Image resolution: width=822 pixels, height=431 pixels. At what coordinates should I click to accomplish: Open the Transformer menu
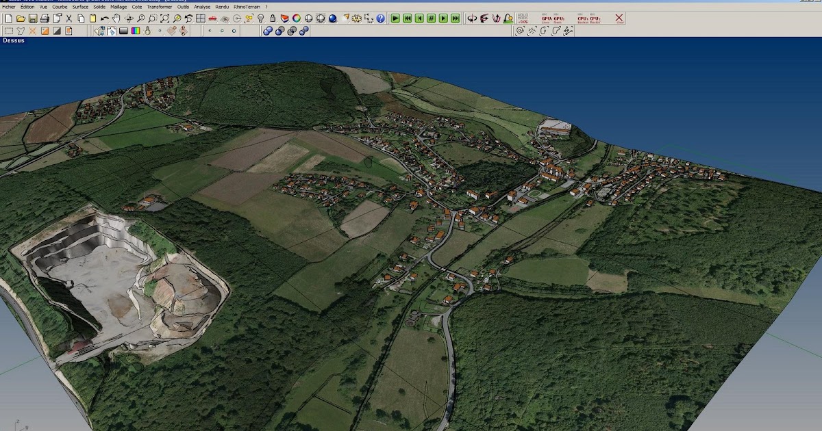160,7
